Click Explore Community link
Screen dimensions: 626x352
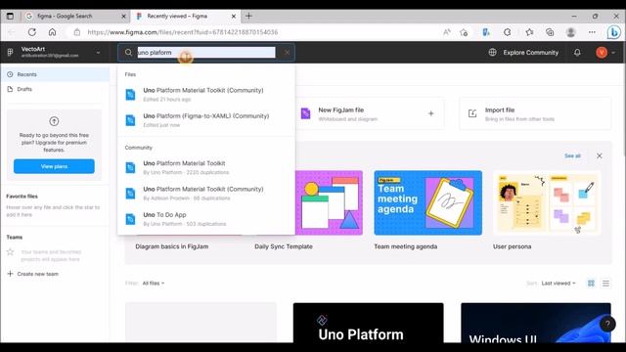click(x=530, y=52)
